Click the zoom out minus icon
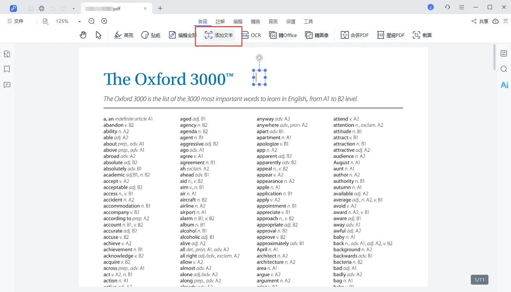Screen dimensions: 511x292 pos(92,21)
